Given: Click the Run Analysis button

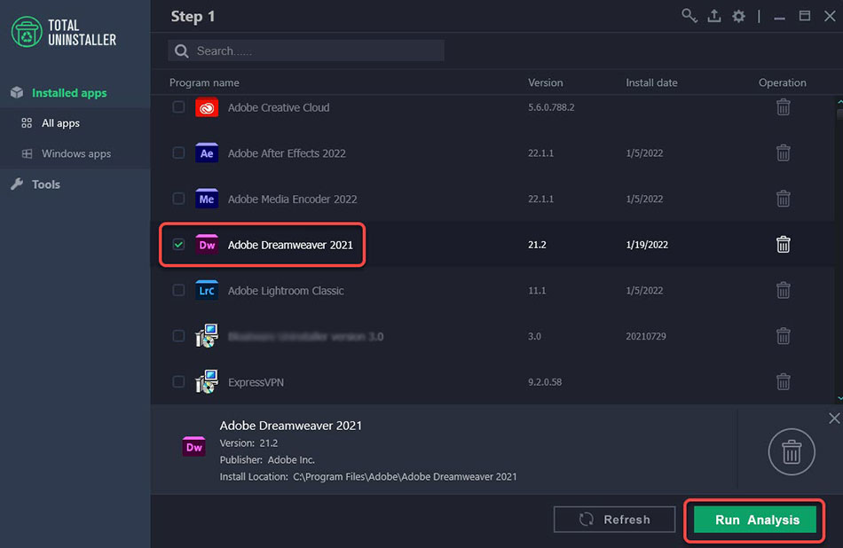Looking at the screenshot, I should (755, 520).
